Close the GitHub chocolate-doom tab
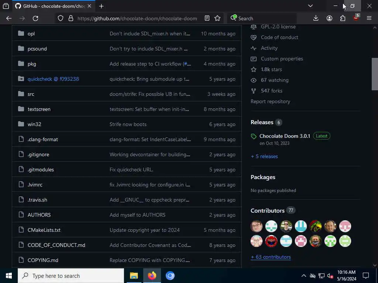 point(89,6)
